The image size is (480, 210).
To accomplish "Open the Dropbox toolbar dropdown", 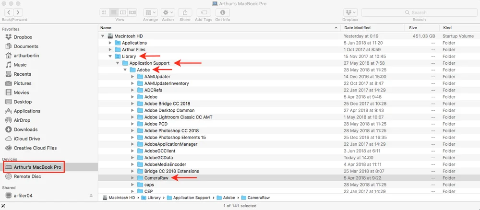I will pos(350,12).
